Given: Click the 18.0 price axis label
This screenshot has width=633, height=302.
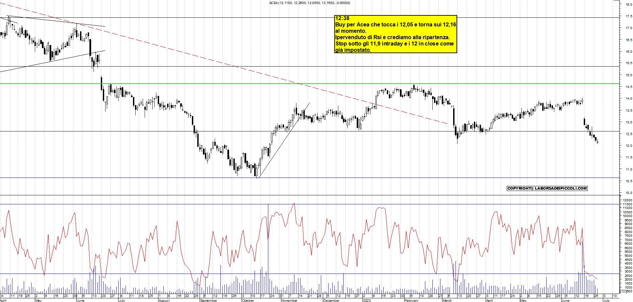Looking at the screenshot, I should 629,4.
